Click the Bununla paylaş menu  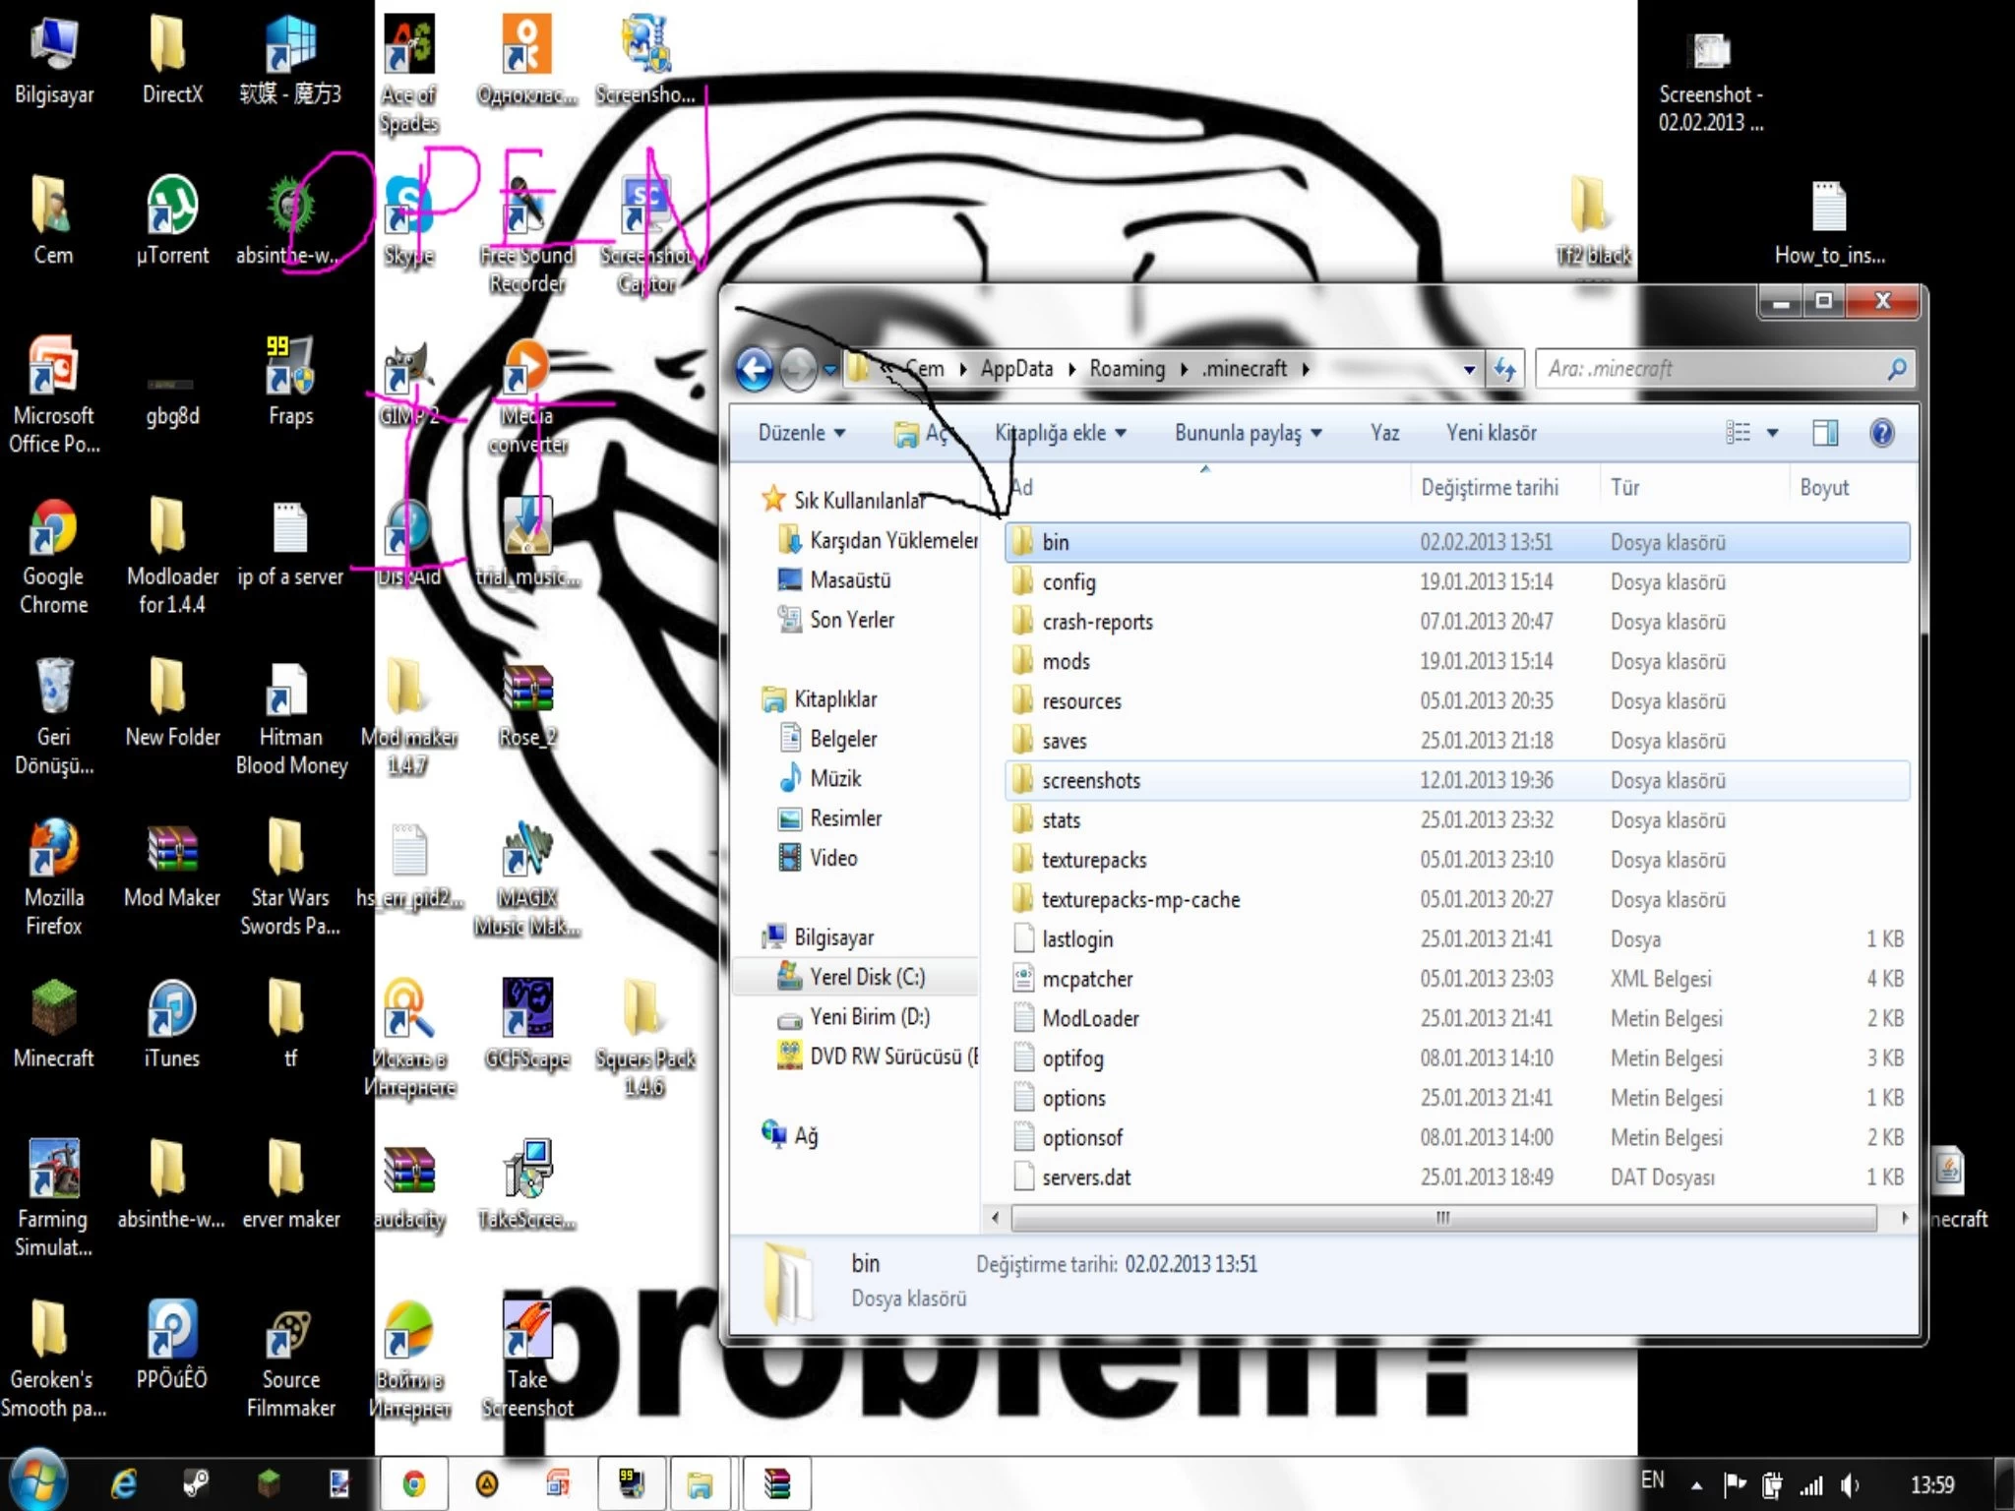pos(1244,432)
